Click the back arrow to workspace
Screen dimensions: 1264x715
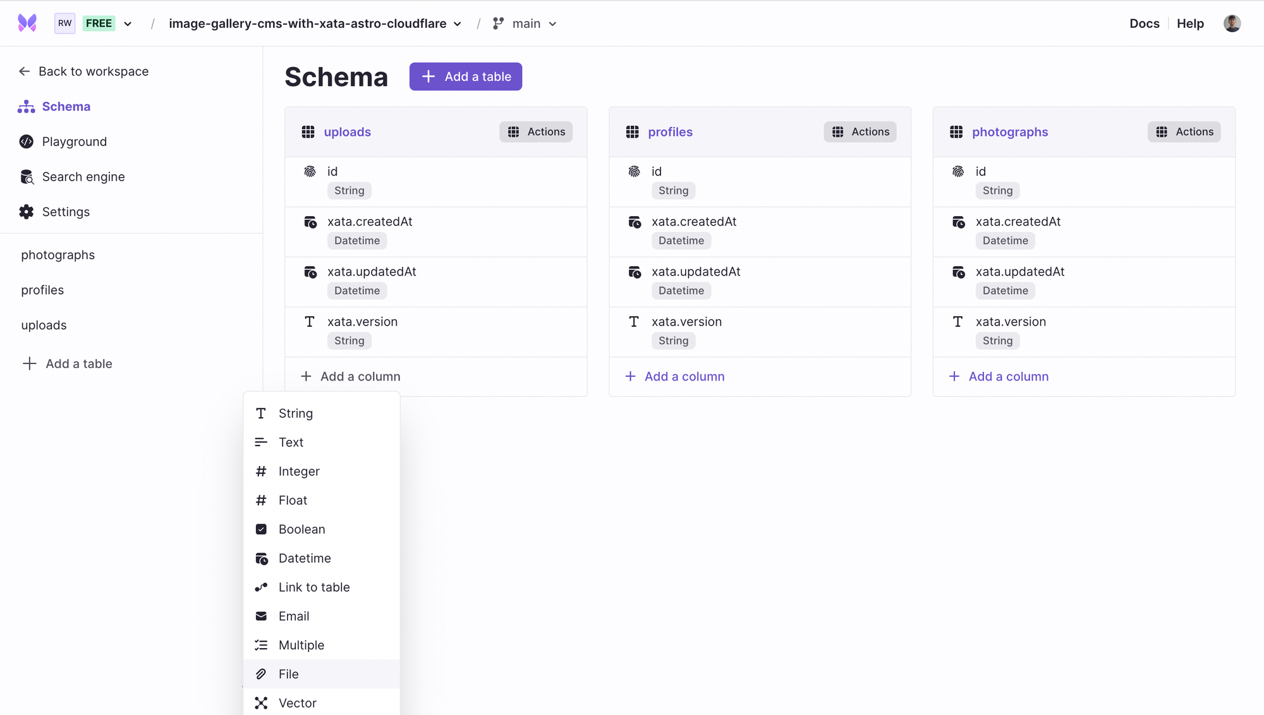(25, 71)
